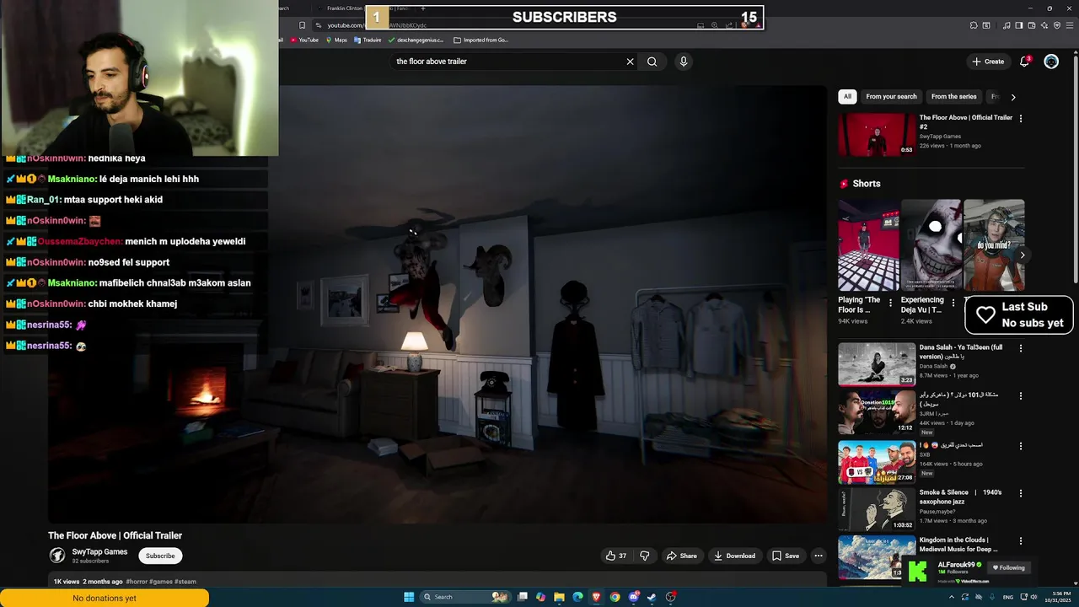Click the ENG language indicator in tray

click(x=1007, y=597)
